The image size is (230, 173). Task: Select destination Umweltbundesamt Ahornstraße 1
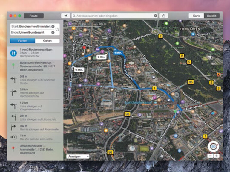35,149
